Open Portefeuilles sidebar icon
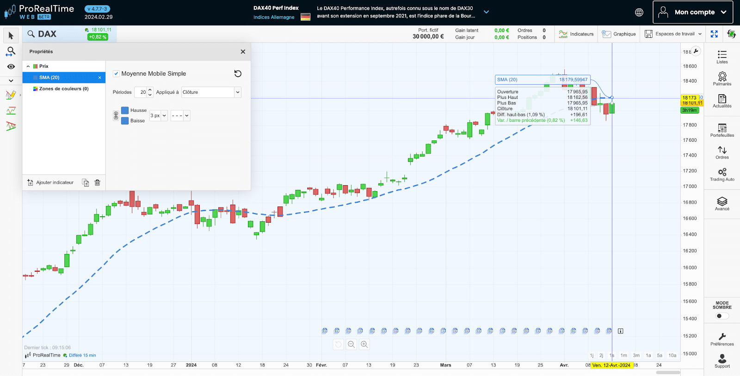This screenshot has width=740, height=376. 722,130
